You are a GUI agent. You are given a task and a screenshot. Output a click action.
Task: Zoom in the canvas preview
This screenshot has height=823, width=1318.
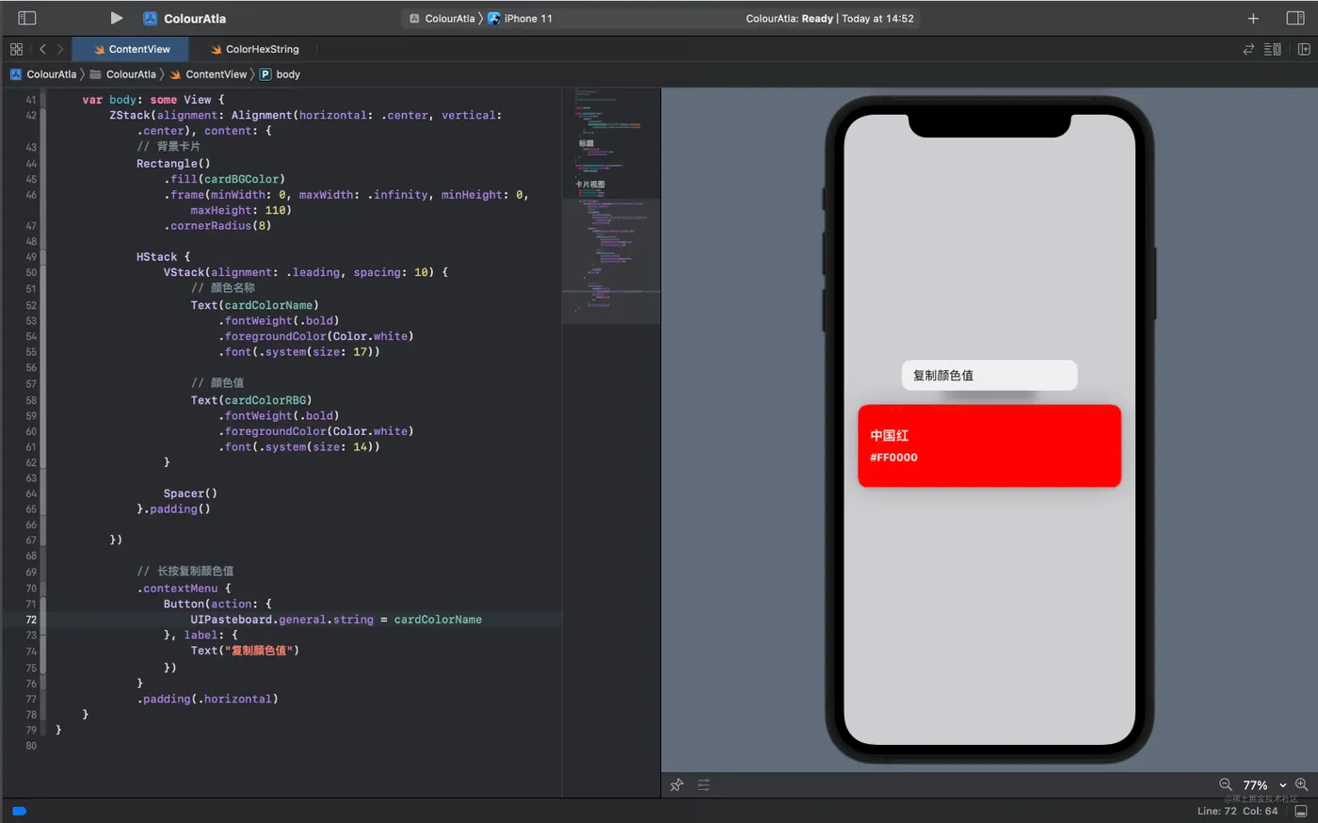click(1301, 783)
